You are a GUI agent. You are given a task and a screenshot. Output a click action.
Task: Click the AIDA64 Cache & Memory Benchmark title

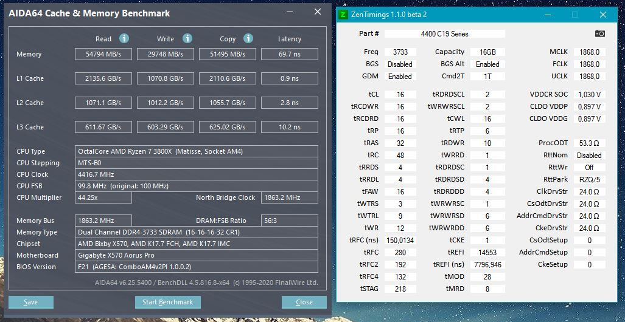coord(89,13)
